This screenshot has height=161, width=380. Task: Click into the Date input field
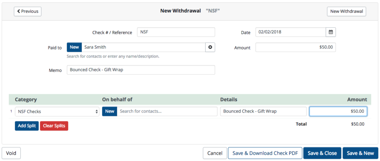(291, 32)
